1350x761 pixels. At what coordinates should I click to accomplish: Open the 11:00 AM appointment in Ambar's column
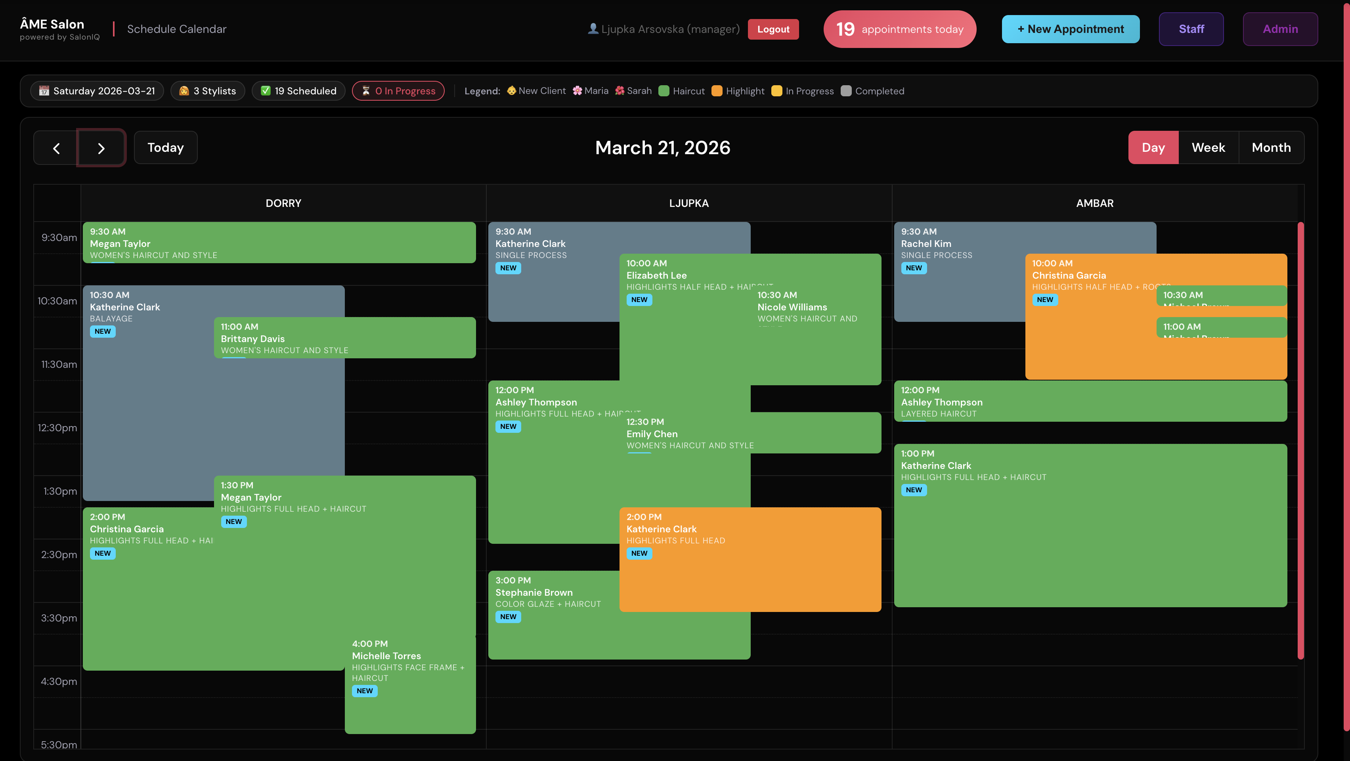click(1222, 327)
